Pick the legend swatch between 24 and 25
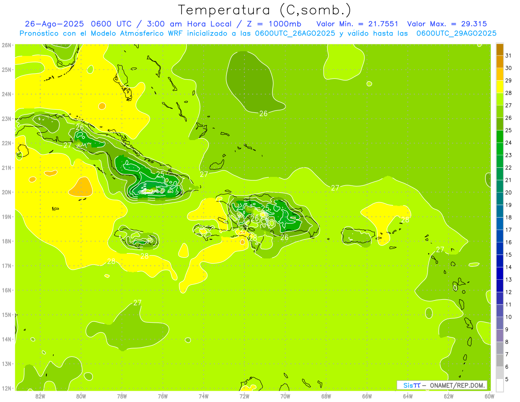 click(500, 136)
